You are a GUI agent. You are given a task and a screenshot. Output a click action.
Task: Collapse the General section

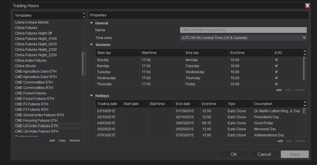coord(92,23)
